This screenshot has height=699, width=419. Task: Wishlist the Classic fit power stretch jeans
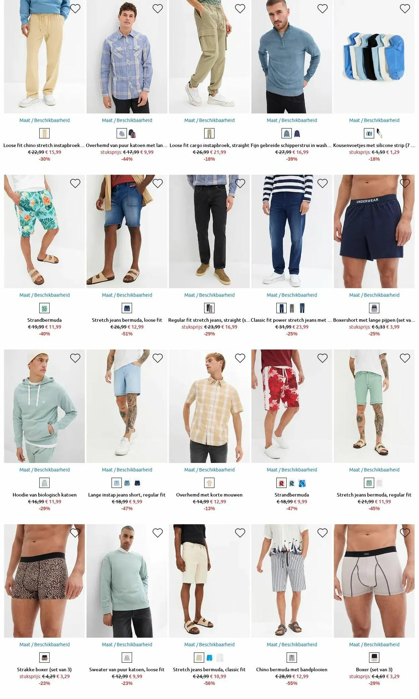pos(322,183)
